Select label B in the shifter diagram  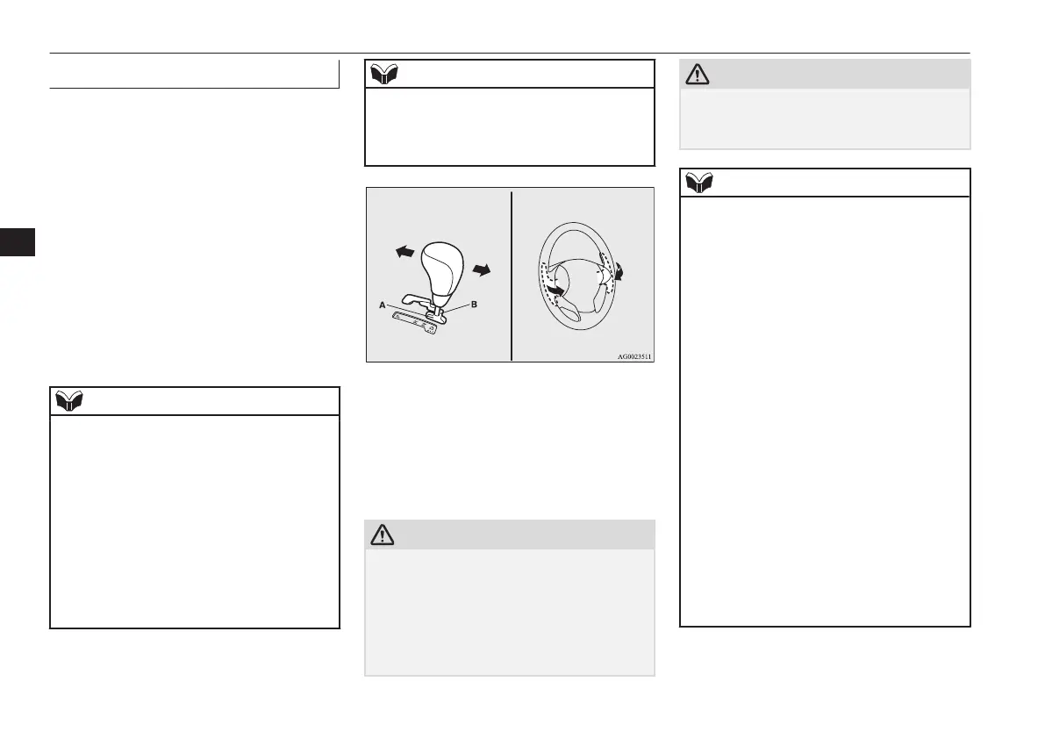[474, 304]
